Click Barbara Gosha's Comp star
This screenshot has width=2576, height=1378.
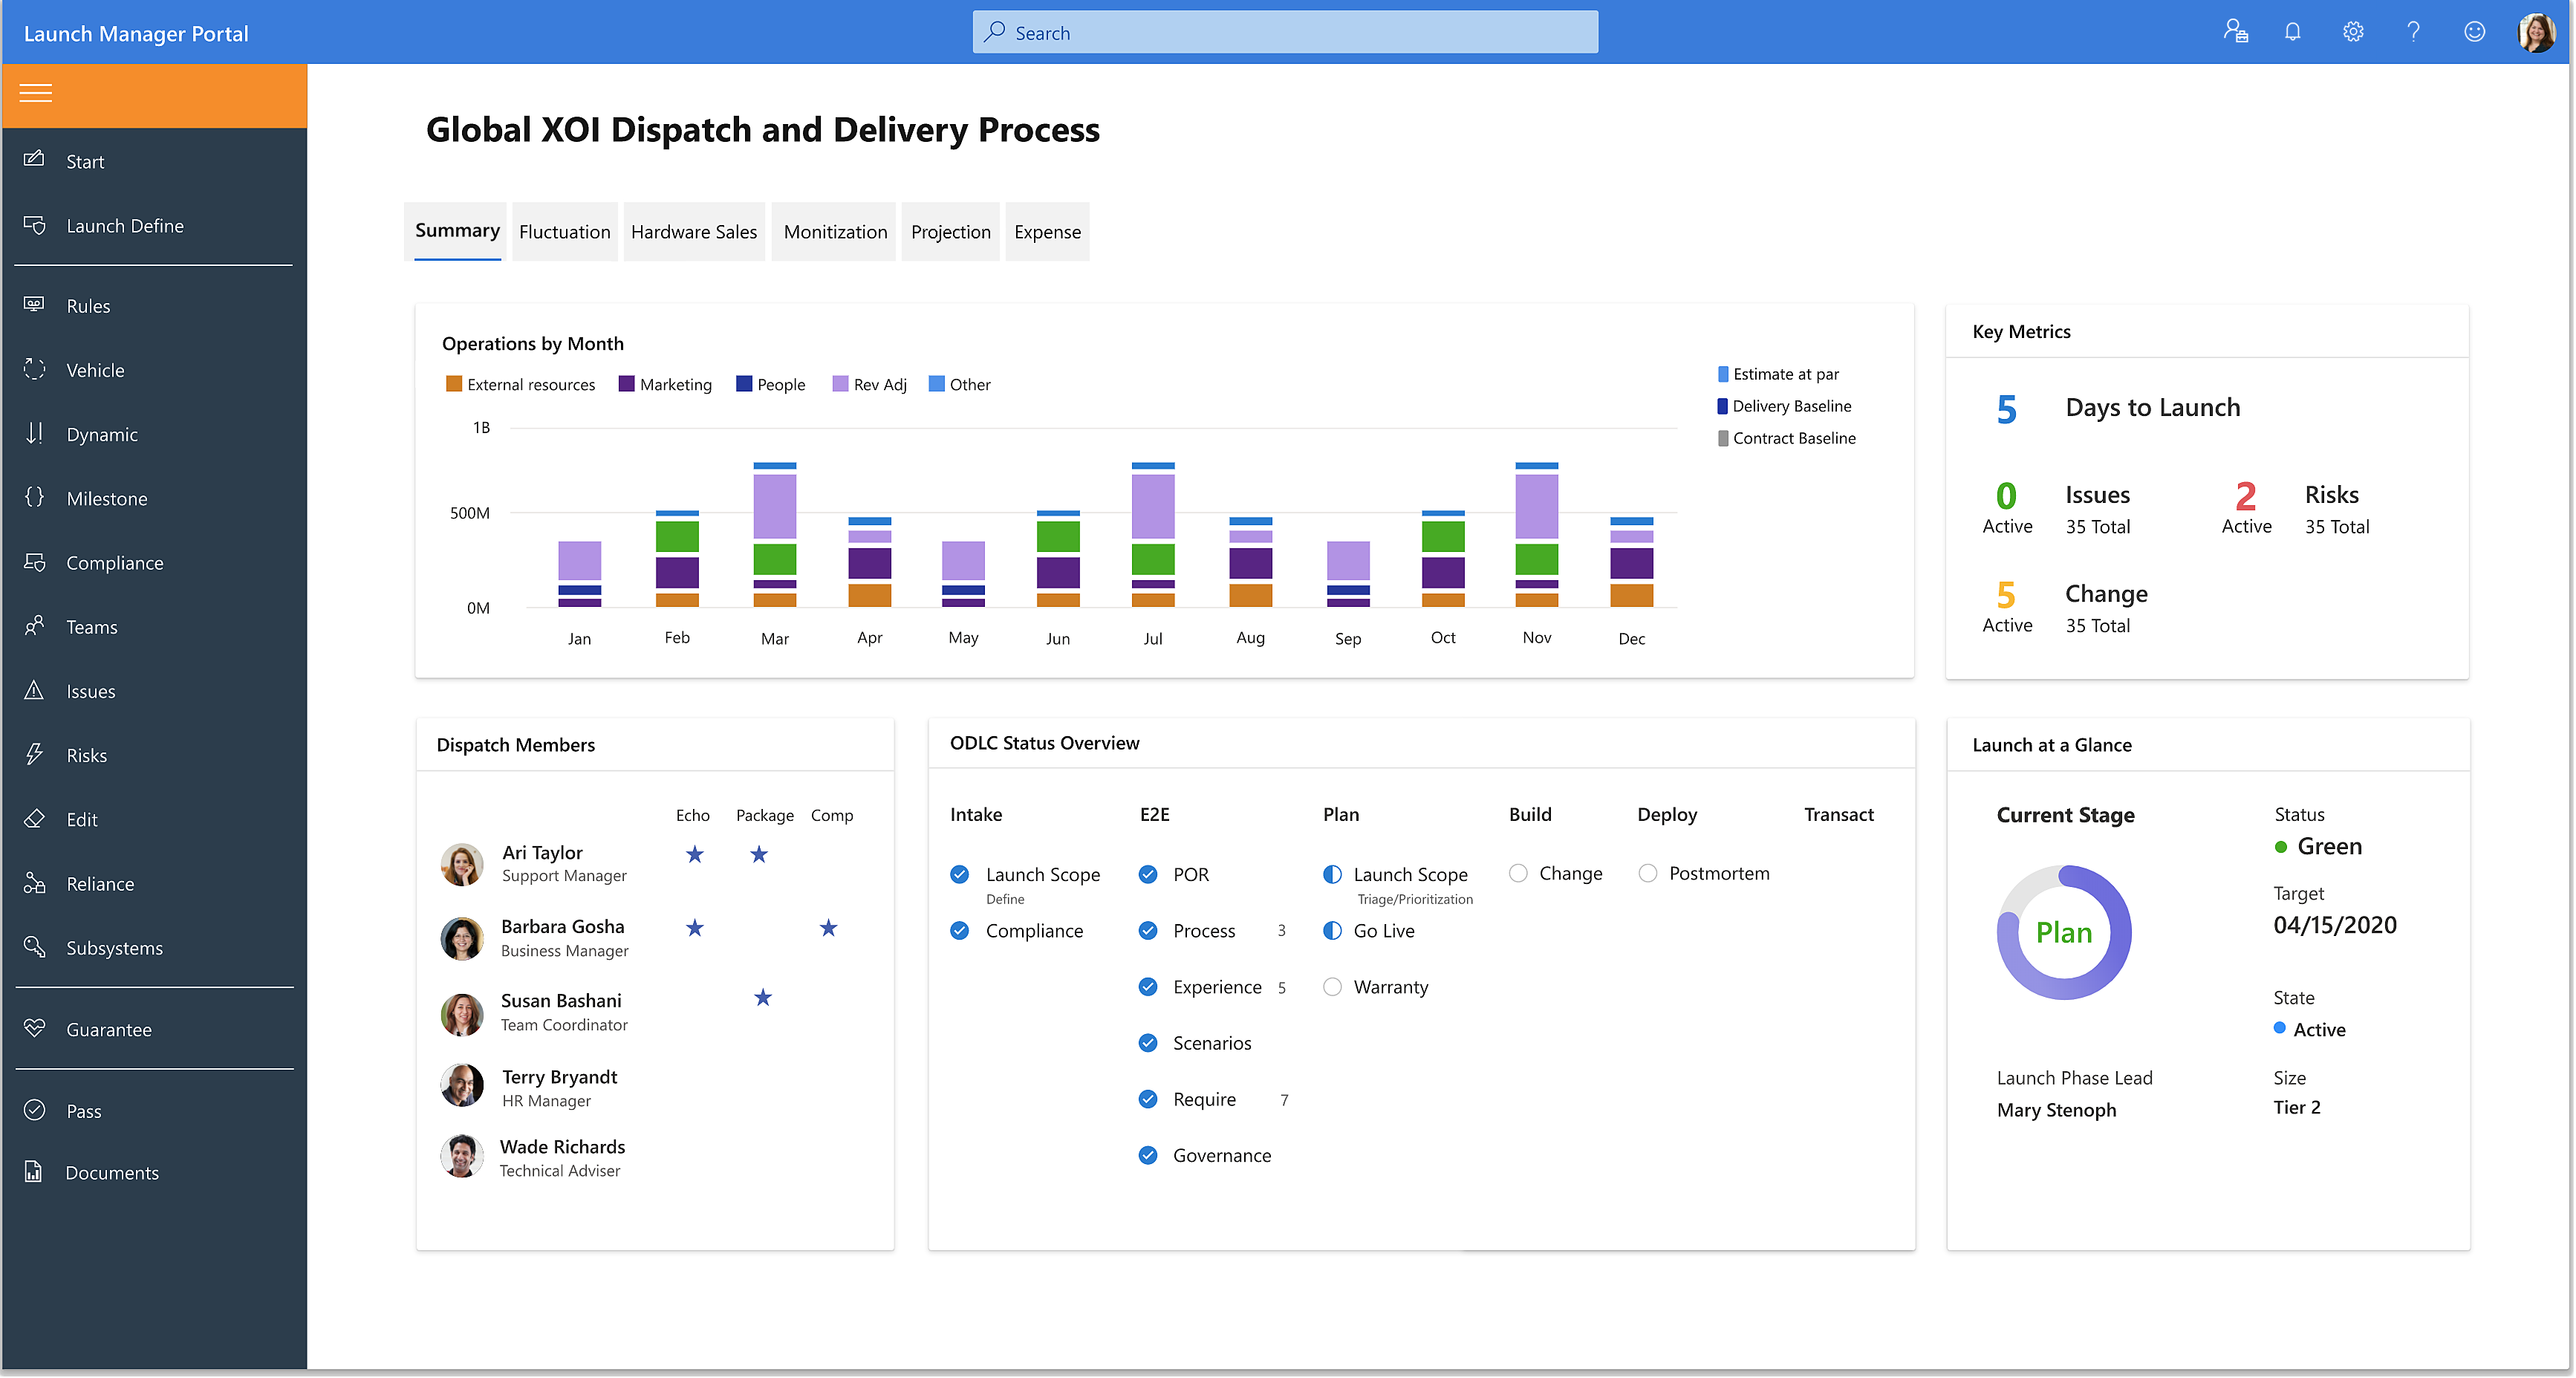point(829,928)
